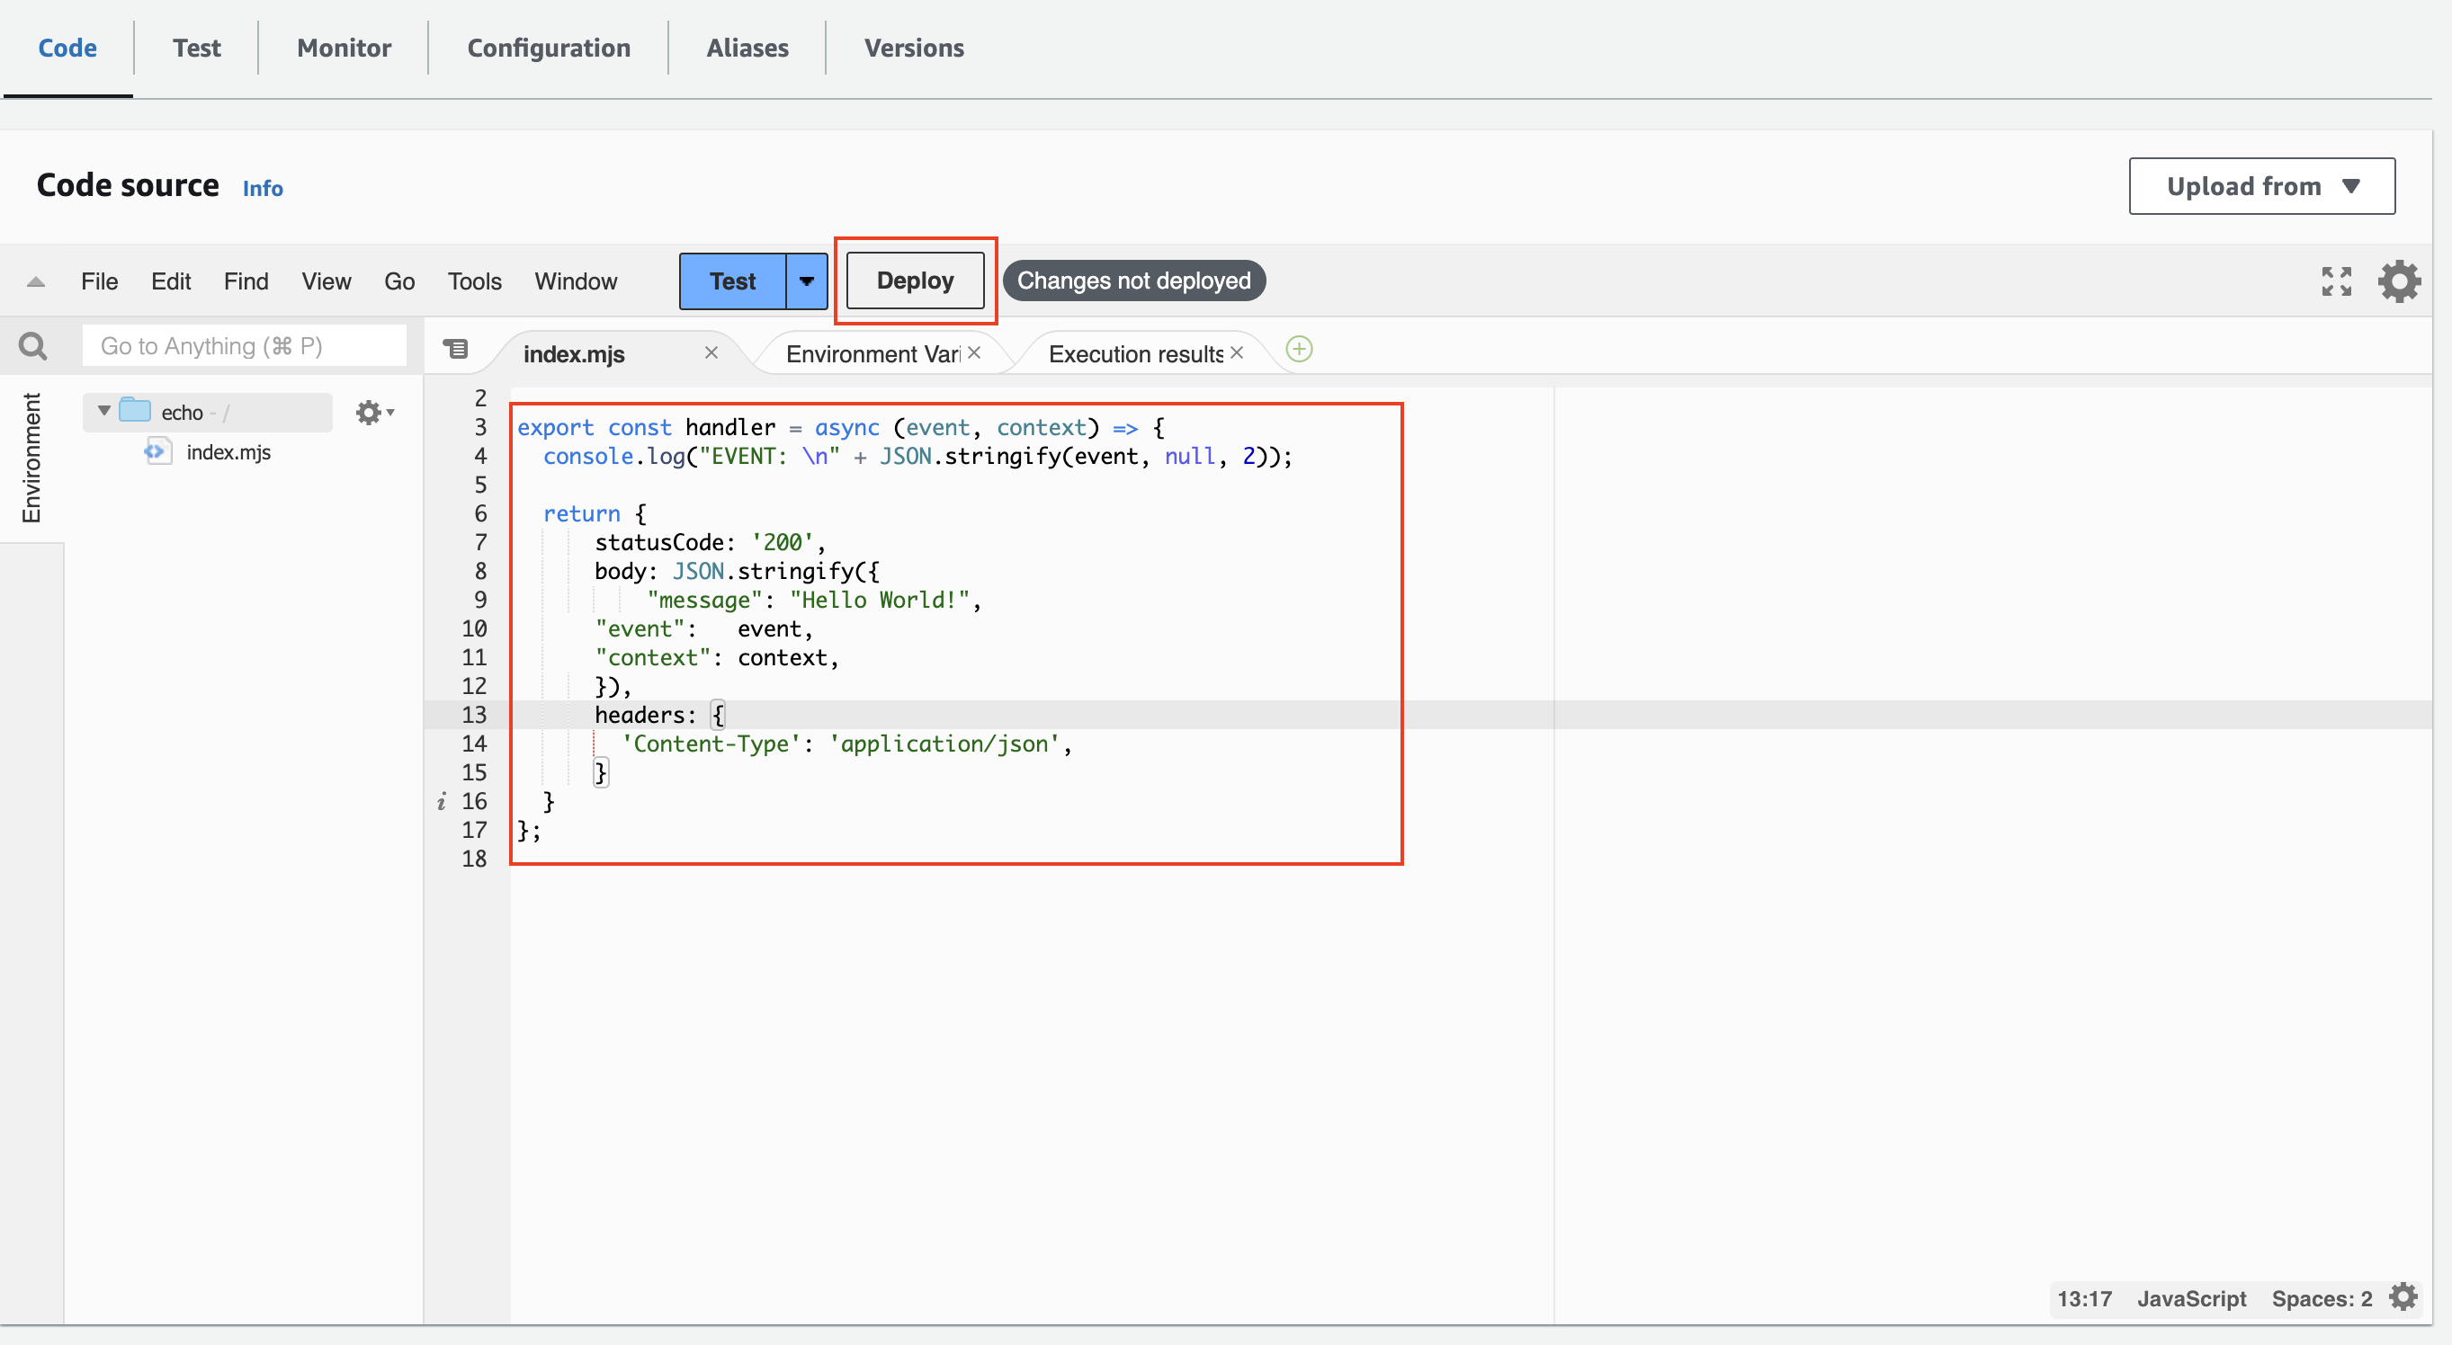Click the index.mjs file icon in tree

coord(158,452)
